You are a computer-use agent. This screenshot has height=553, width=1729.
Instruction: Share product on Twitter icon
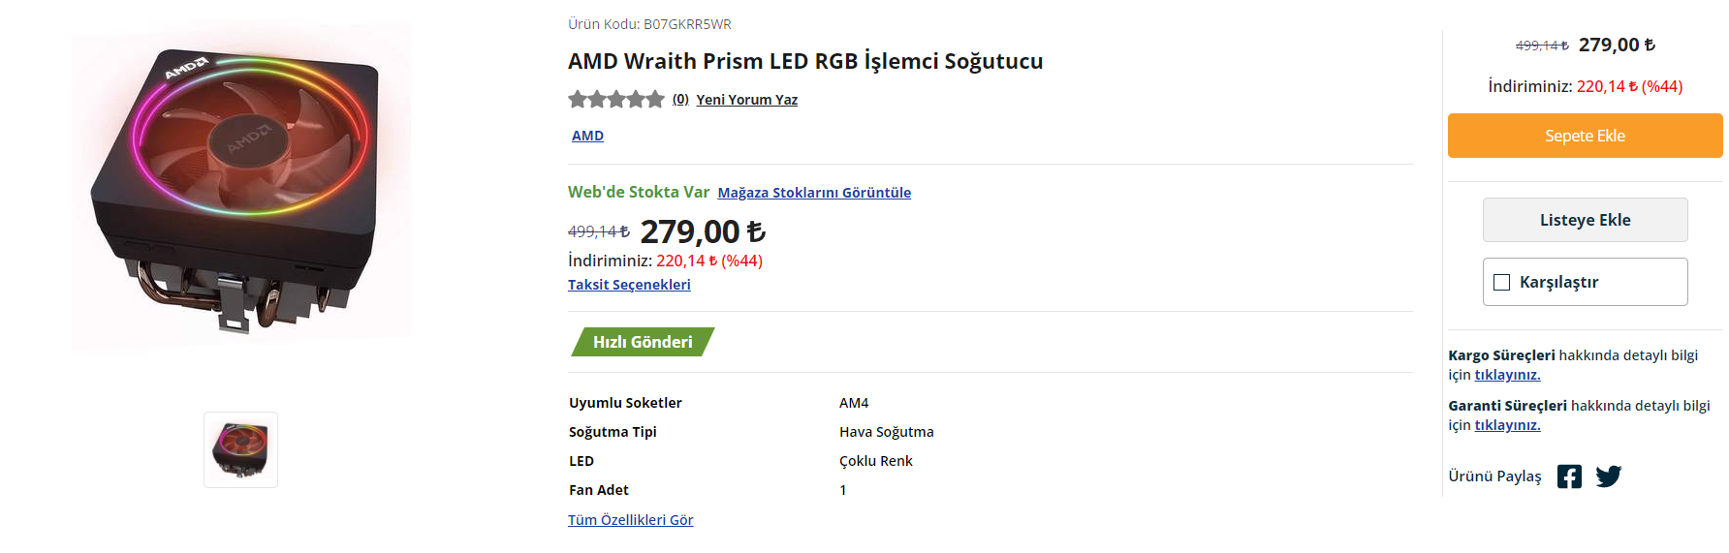(1608, 476)
